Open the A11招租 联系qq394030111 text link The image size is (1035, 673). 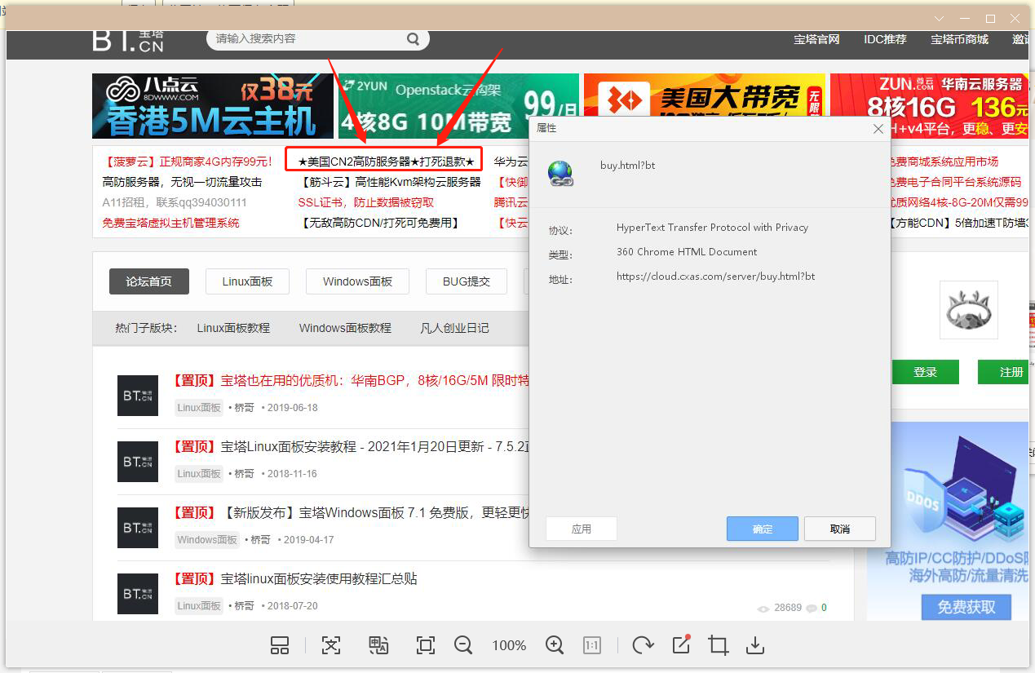pyautogui.click(x=175, y=202)
